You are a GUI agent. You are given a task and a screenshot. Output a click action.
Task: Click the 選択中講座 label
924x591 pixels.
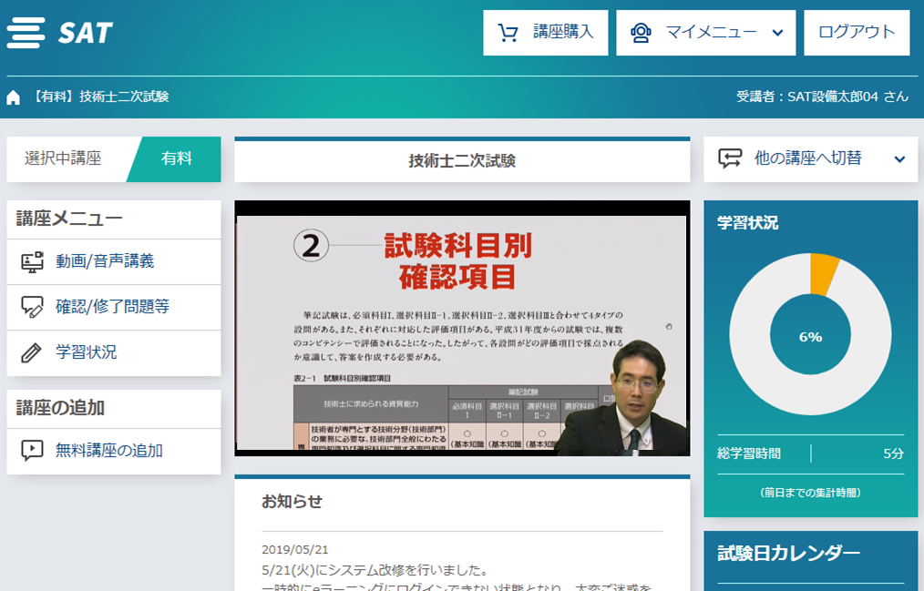pos(63,158)
